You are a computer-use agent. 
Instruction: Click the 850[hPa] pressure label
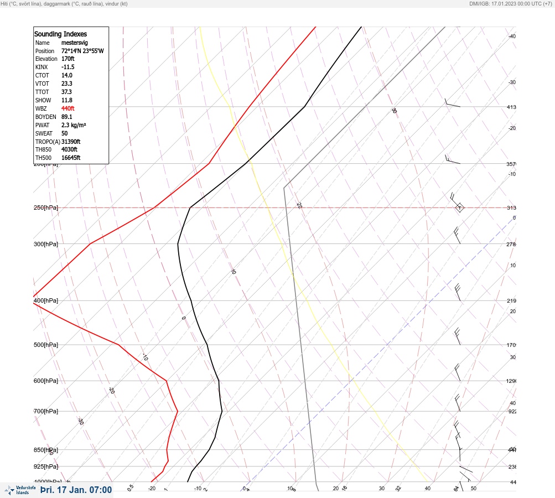[x=46, y=450]
